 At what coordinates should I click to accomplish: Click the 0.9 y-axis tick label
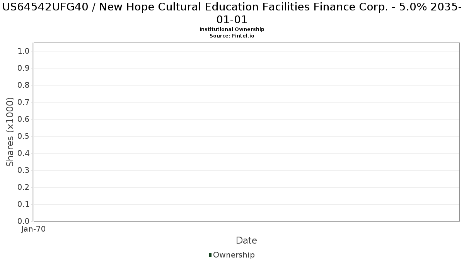tap(24, 68)
